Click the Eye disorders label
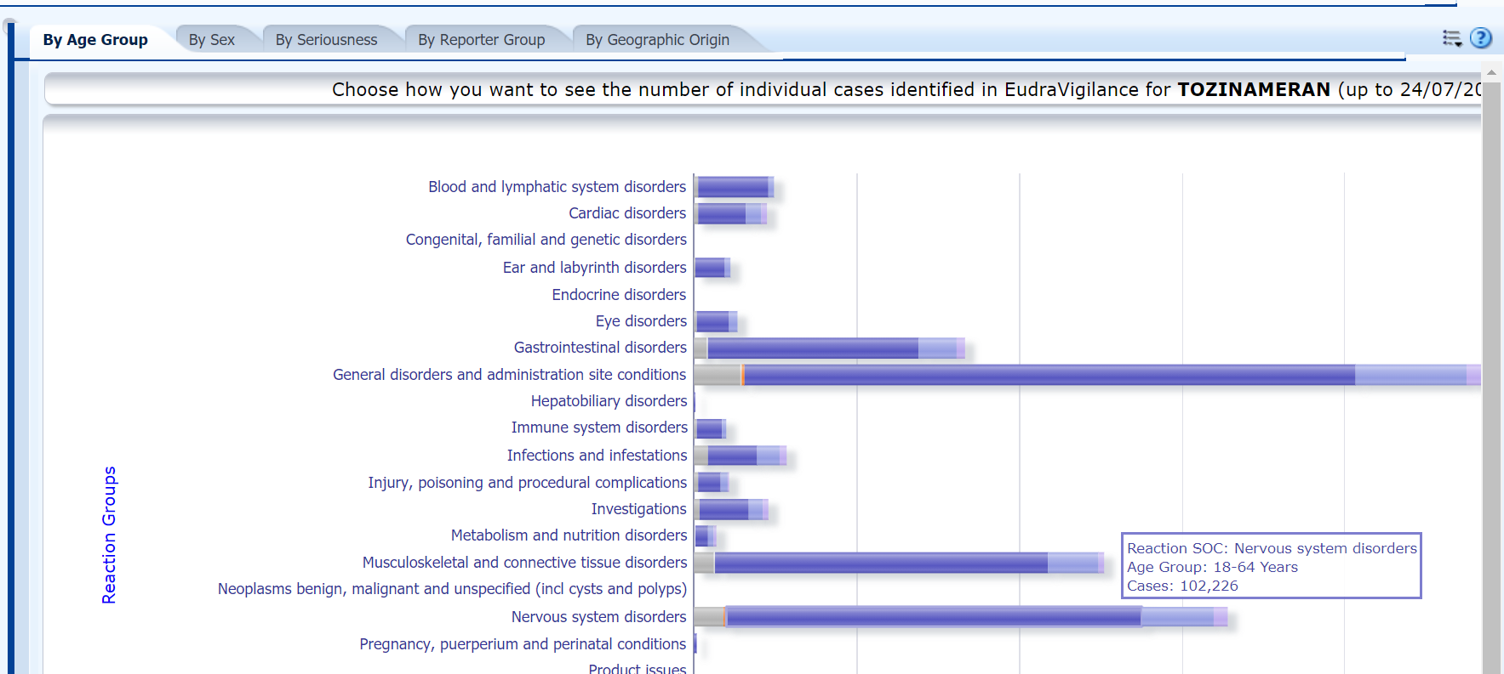Screen dimensions: 1504x674 click(640, 321)
